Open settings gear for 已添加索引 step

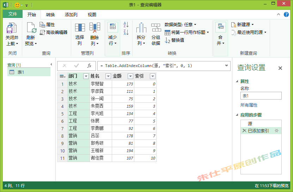click(276, 131)
